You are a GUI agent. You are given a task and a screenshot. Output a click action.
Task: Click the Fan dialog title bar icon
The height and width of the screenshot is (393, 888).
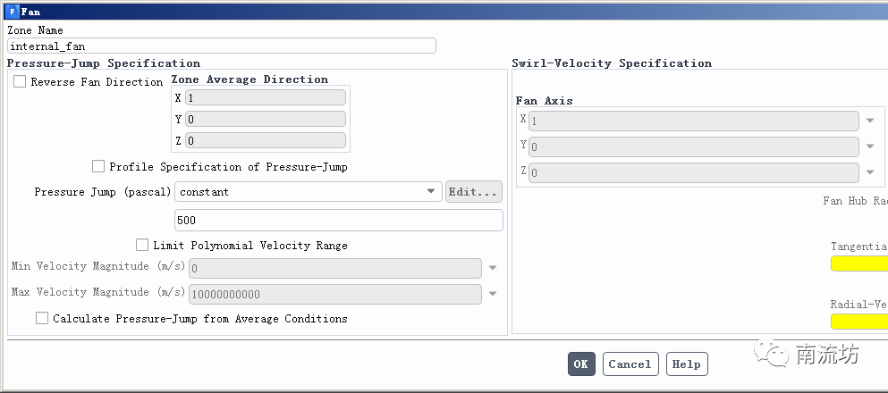point(12,12)
